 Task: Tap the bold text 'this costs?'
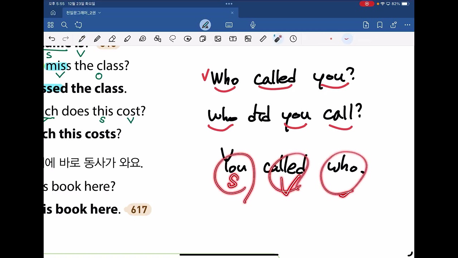coord(90,134)
